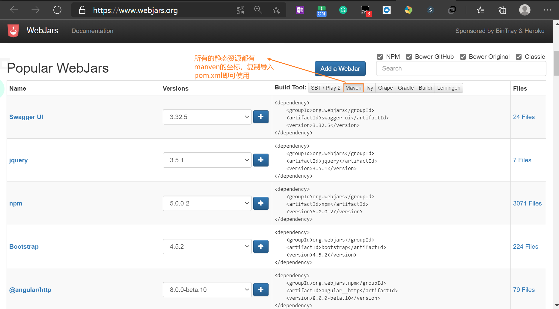The height and width of the screenshot is (309, 559).
Task: Click the scrollbar down arrow
Action: tap(557, 305)
